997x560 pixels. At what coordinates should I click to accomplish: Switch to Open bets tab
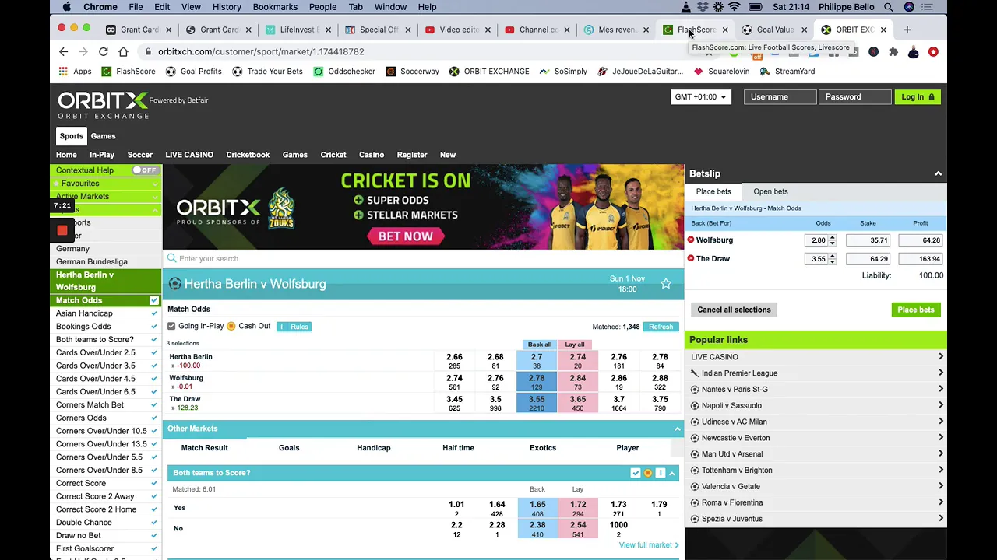click(x=770, y=191)
